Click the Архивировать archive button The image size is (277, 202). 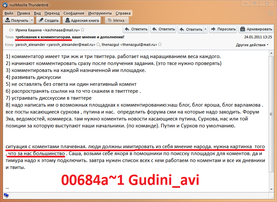256,29
